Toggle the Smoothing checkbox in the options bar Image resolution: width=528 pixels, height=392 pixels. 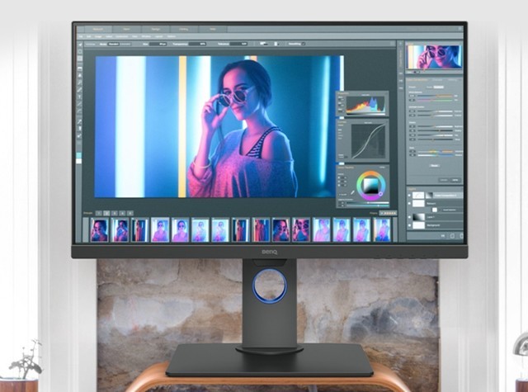coord(304,44)
